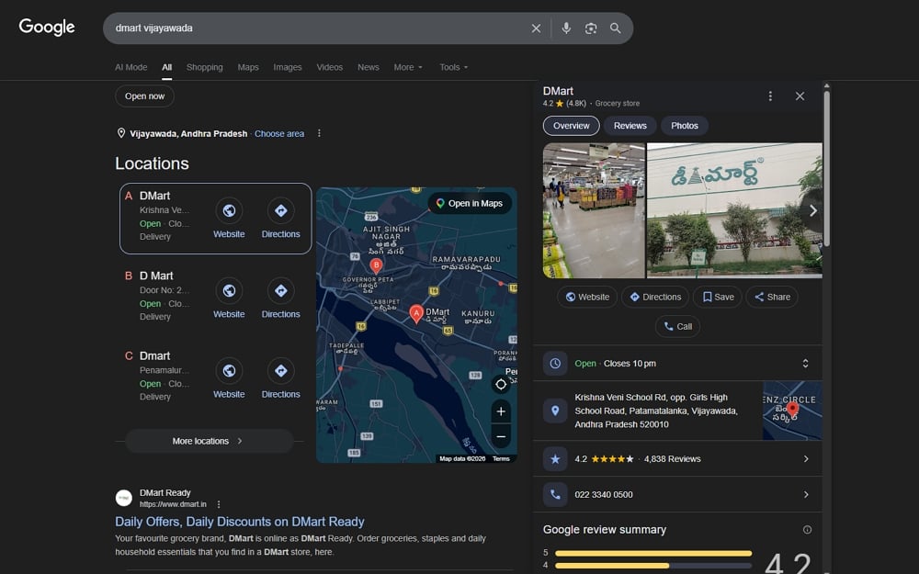Click the DMart Ready site favicon

tap(124, 498)
